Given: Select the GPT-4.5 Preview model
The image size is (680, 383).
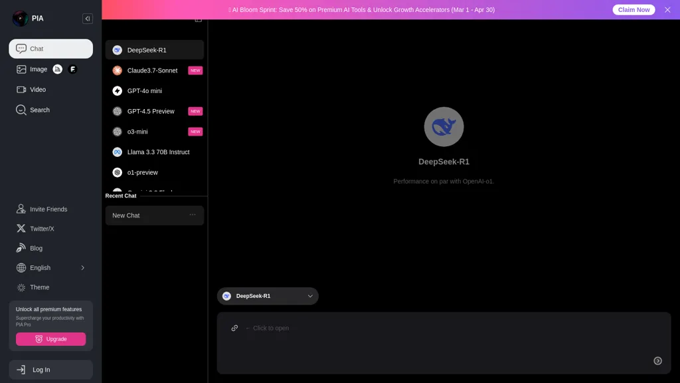Looking at the screenshot, I should [x=155, y=111].
